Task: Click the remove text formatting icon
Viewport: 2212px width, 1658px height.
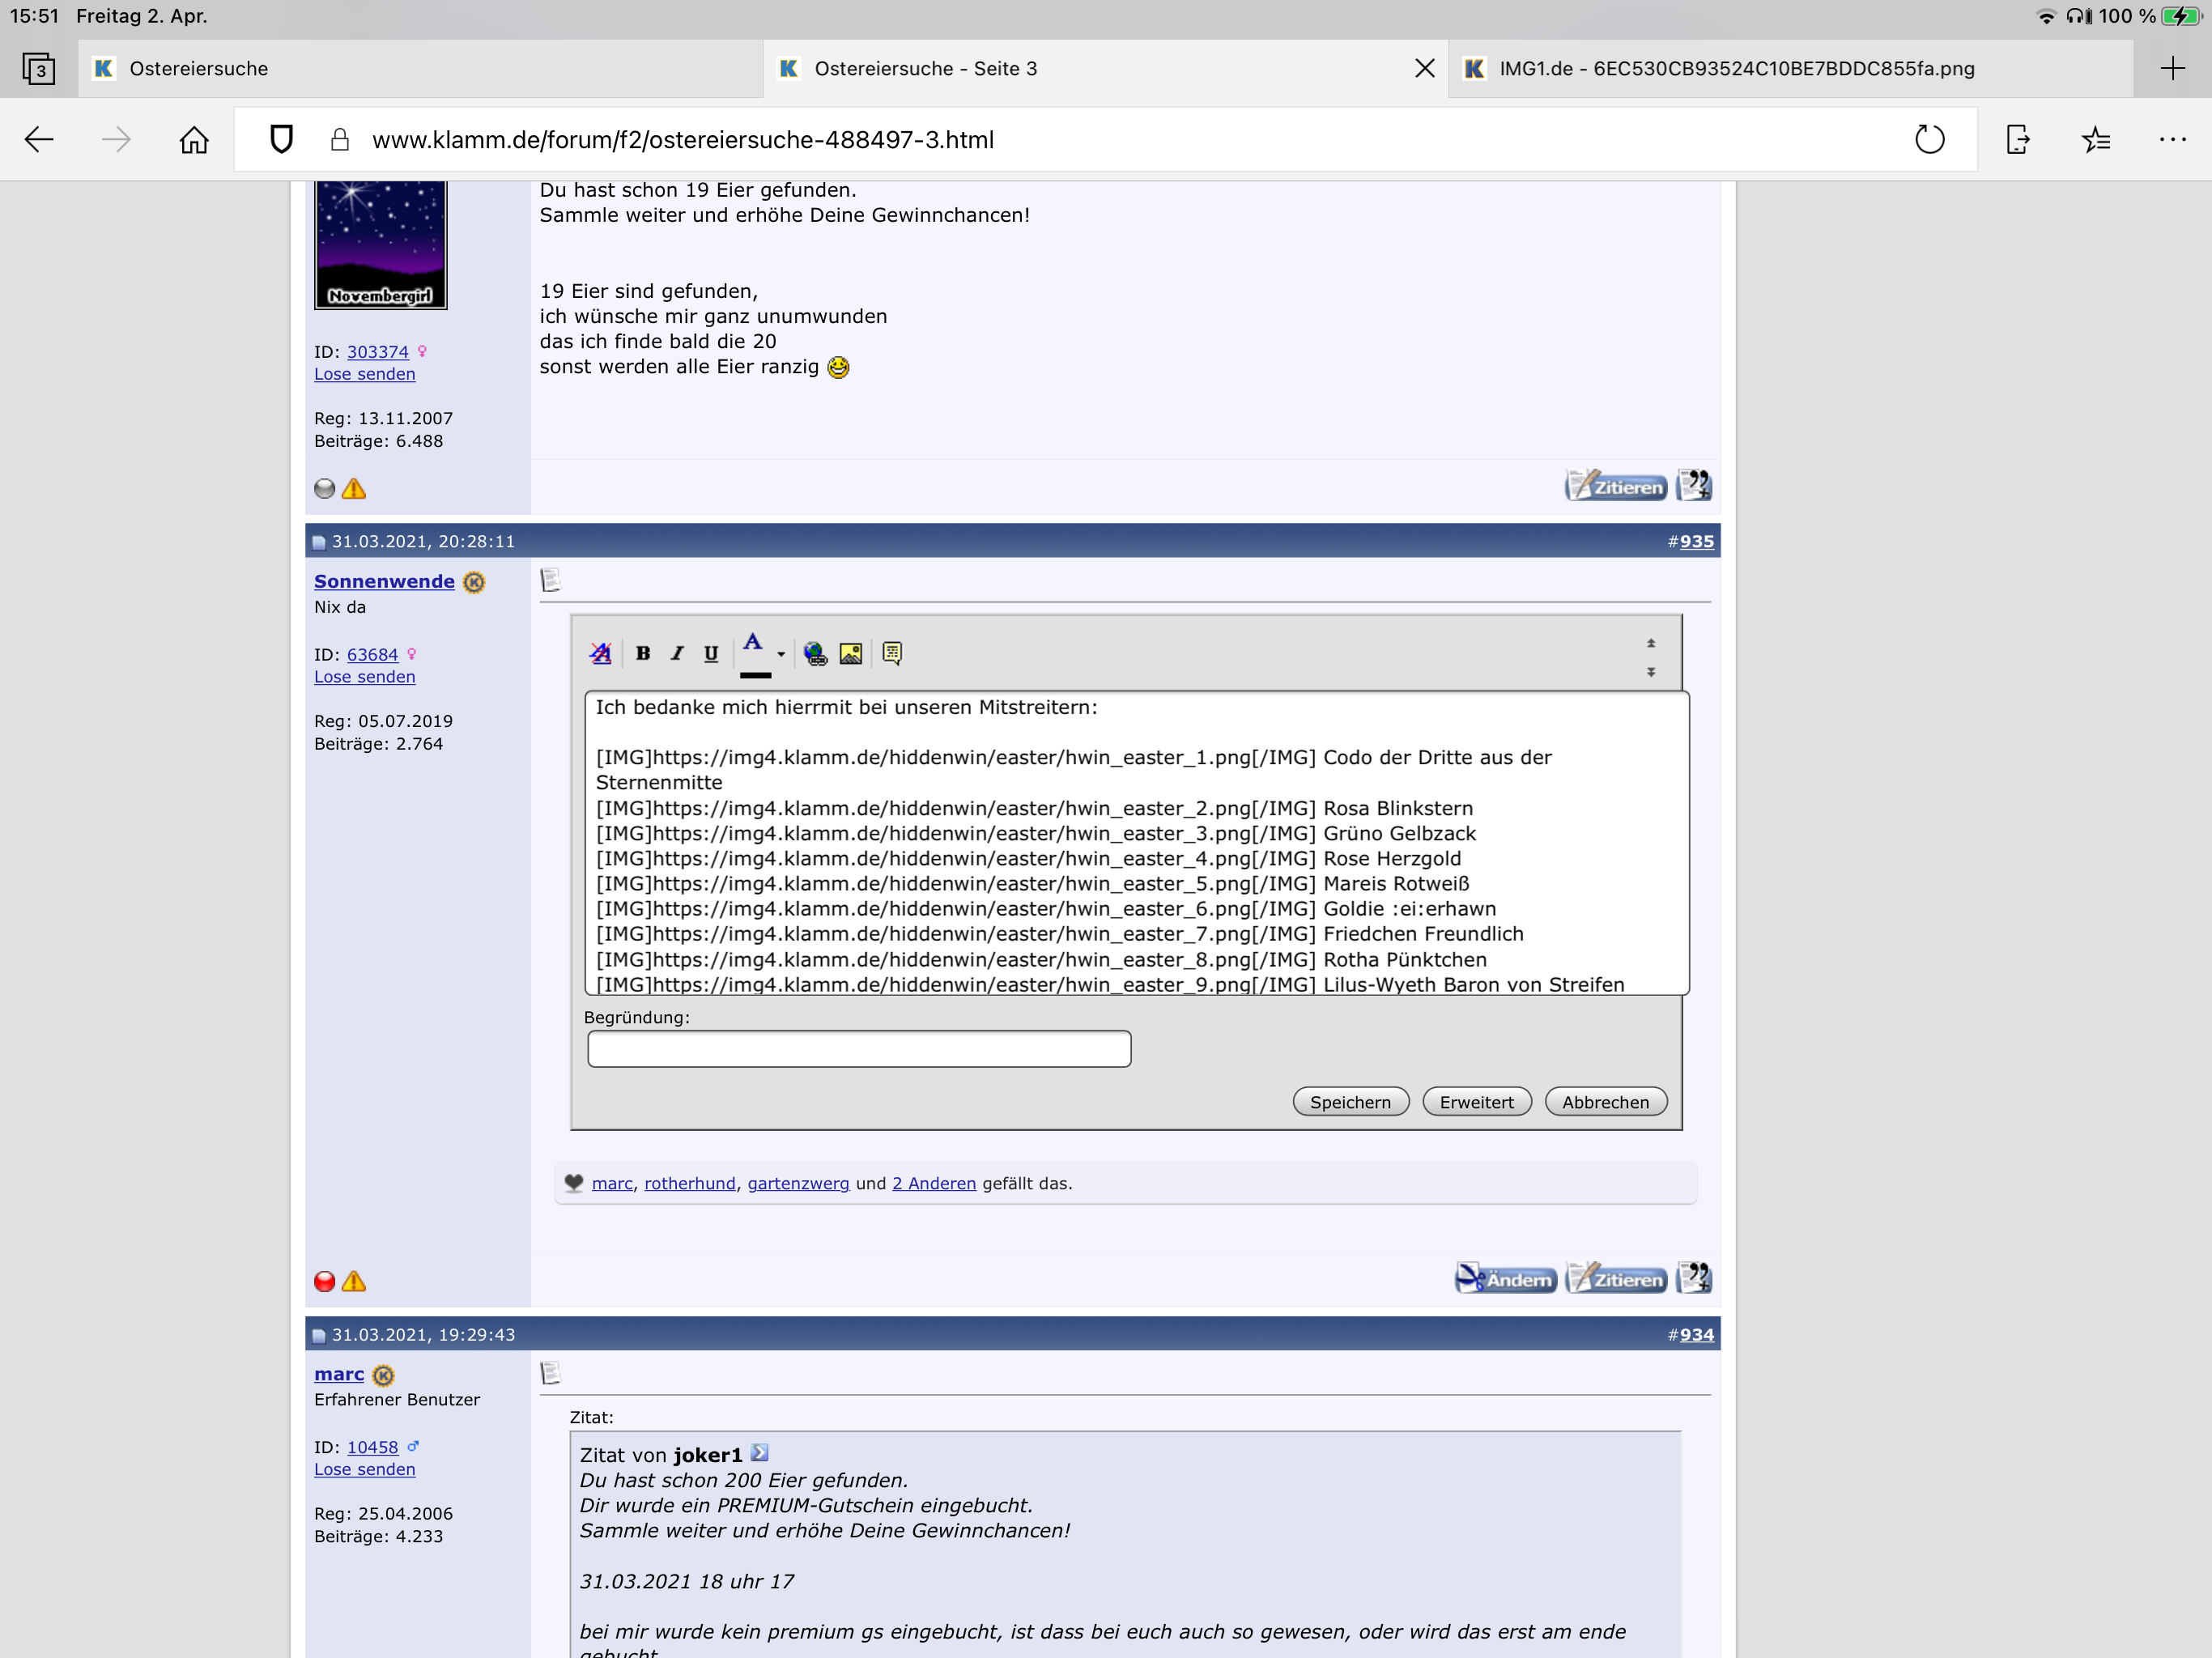Action: pos(600,653)
